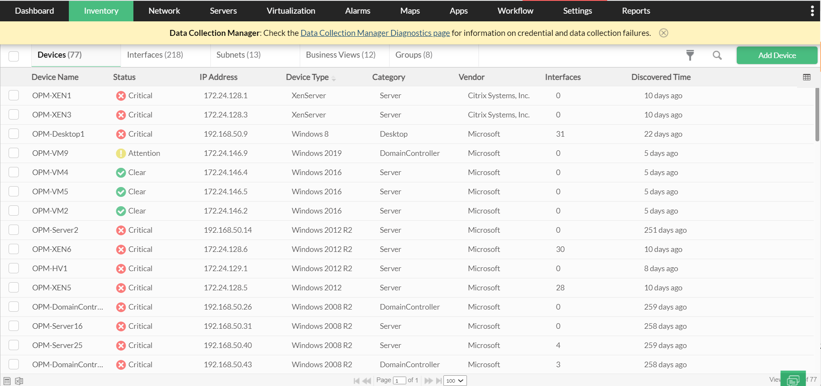
Task: Click the vertical scrollbar of the device list
Action: point(817,114)
